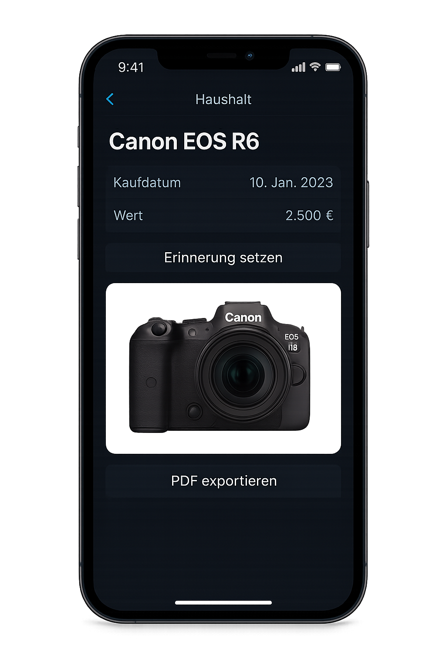Screen dimensions: 446x669
Task: Tap the Wi-Fi status icon
Action: (x=315, y=67)
